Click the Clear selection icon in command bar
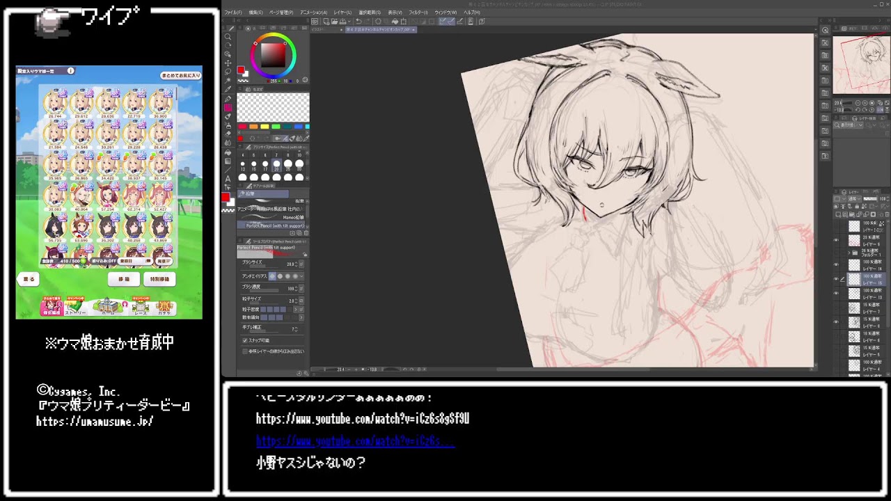Image resolution: width=891 pixels, height=501 pixels. click(378, 22)
